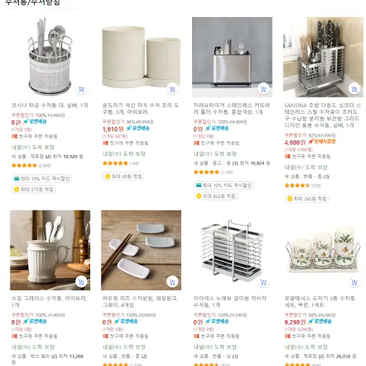Screen dimensions: 366x366
Task: Click cart icon on ivory ceramic utensil holder
Action: 173,89
